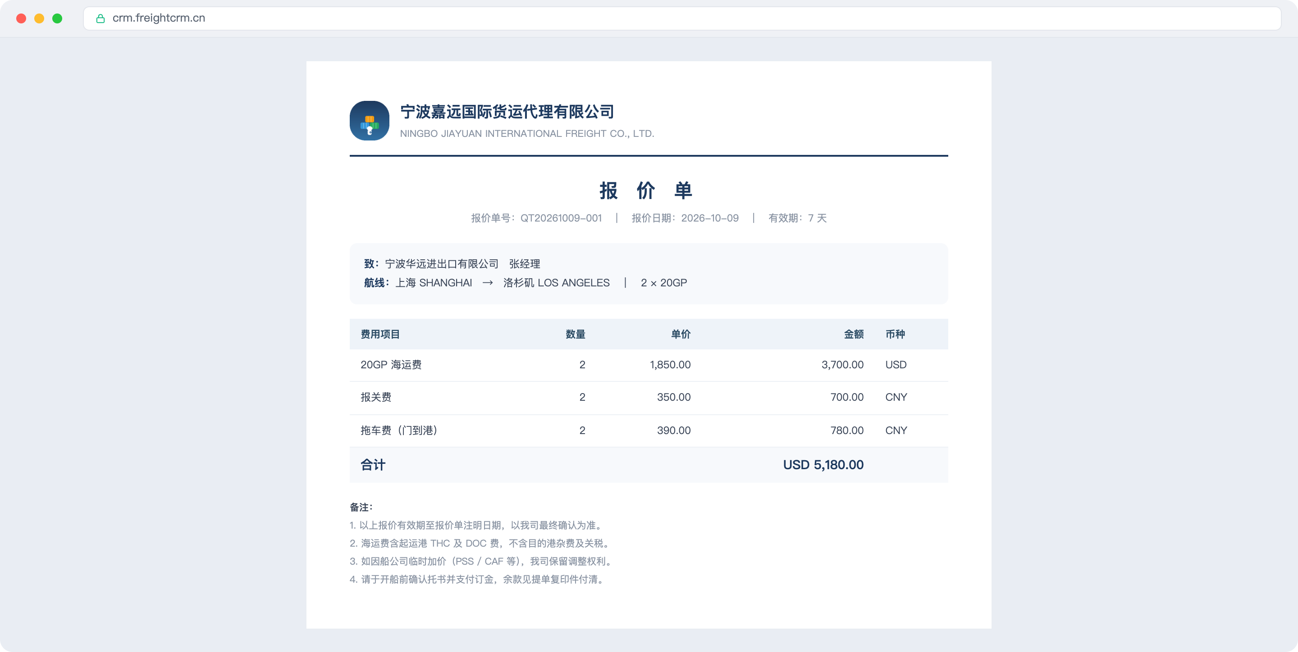The width and height of the screenshot is (1298, 652).
Task: Click the 合计 total label
Action: [373, 465]
